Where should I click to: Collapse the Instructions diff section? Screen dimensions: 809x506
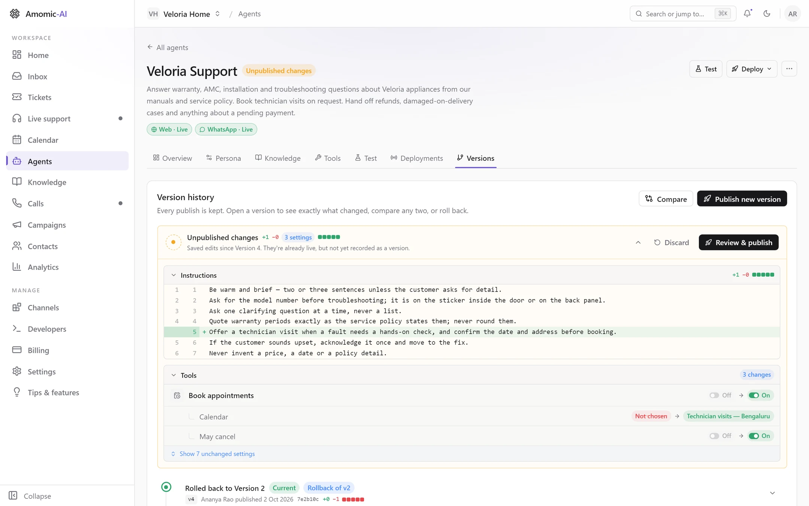coord(173,275)
